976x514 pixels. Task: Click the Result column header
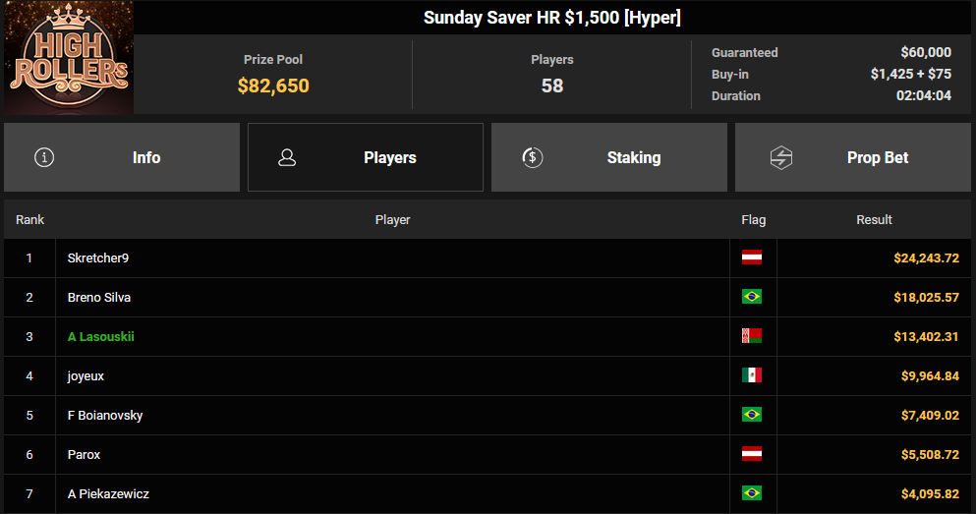[x=874, y=220]
